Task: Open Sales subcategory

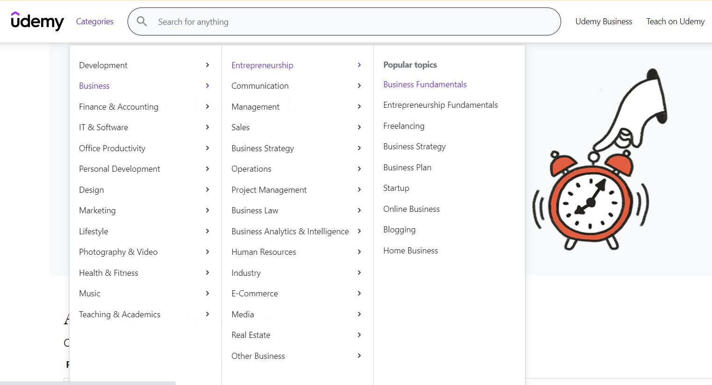Action: pos(240,127)
